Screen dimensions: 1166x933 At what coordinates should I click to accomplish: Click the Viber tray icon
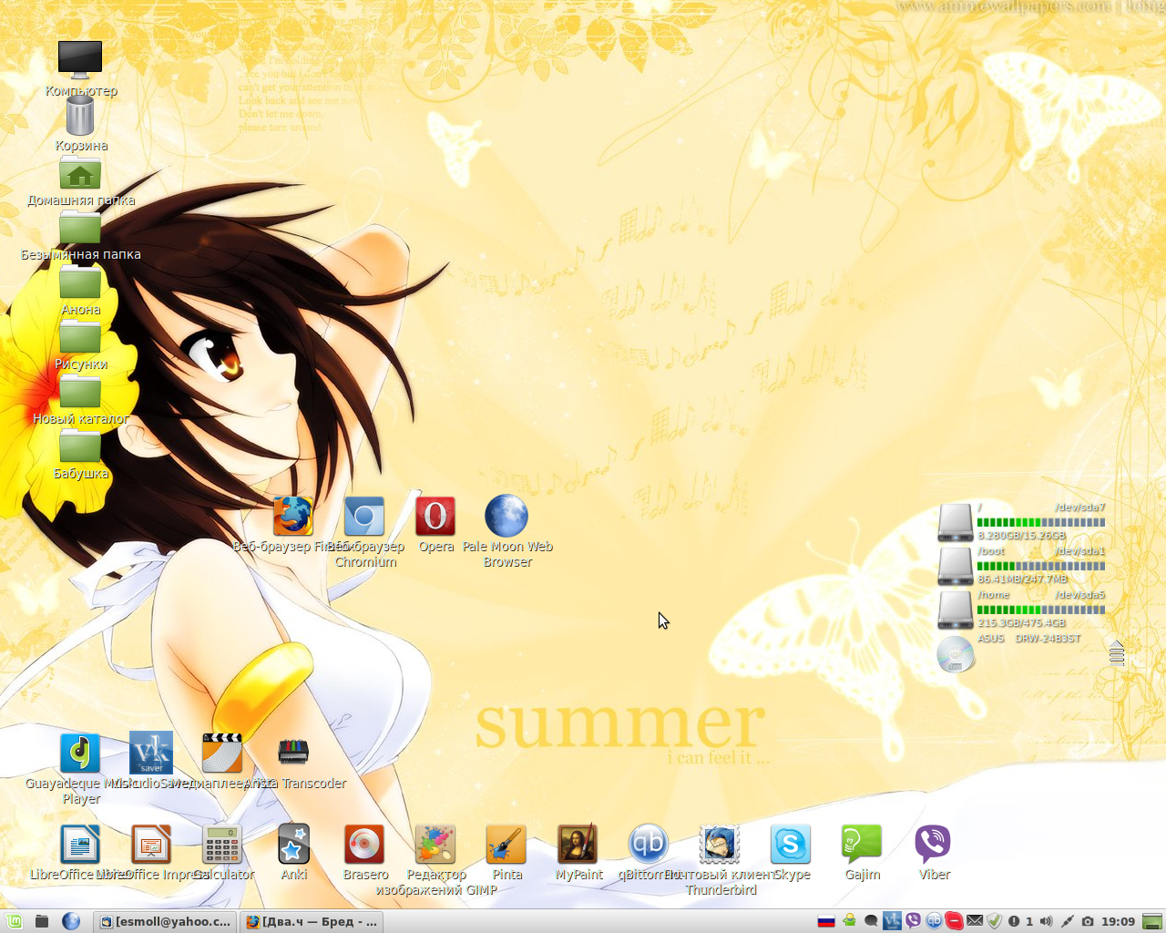click(913, 921)
